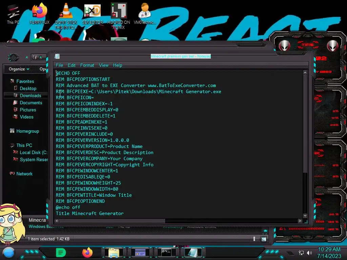This screenshot has height=260, width=347.
Task: Click the 'REM BFCPEADMINEXE=1' line
Action: coord(81,122)
